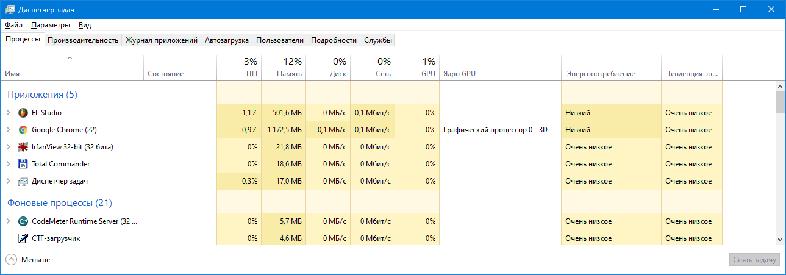
Task: Click the Google Chrome icon in list
Action: 23,130
